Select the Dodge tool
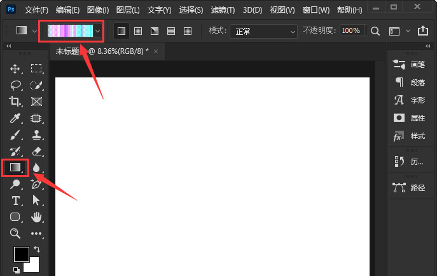Screen dimensions: 437x276 coord(15,184)
